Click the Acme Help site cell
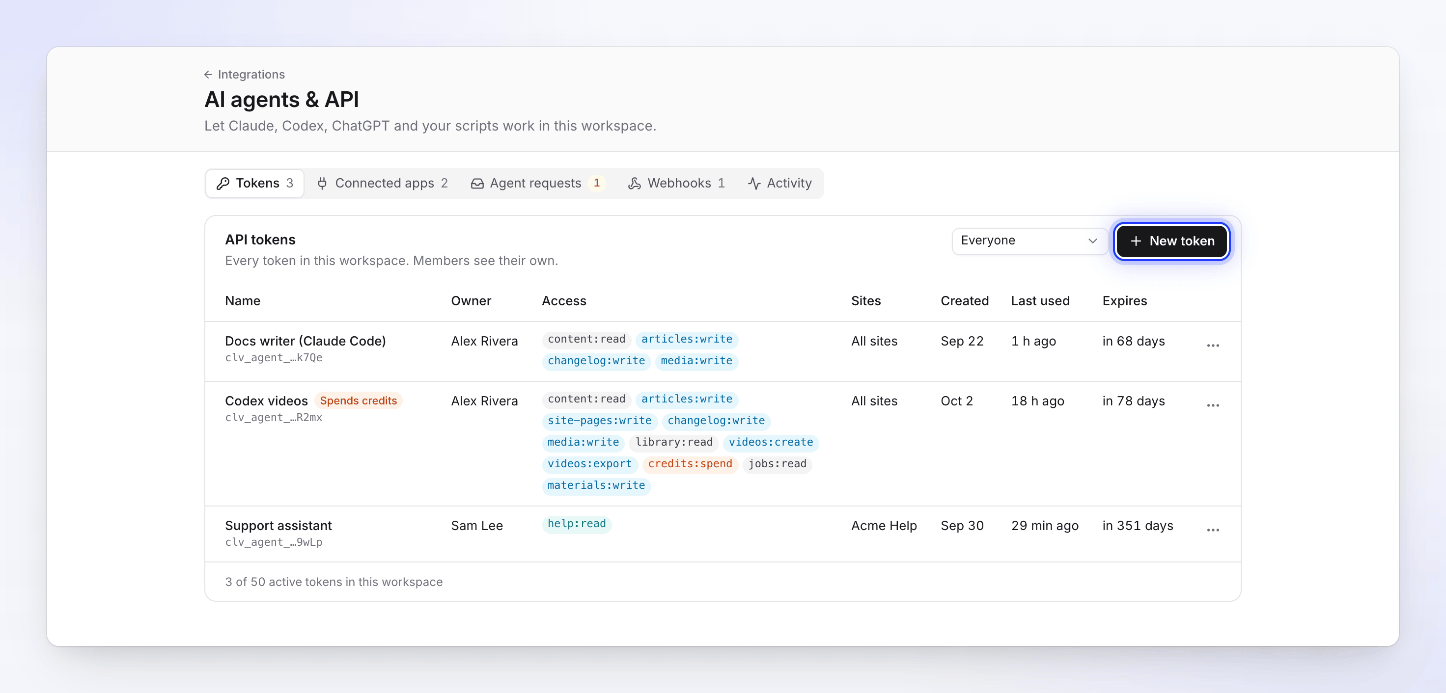The width and height of the screenshot is (1446, 693). (884, 525)
